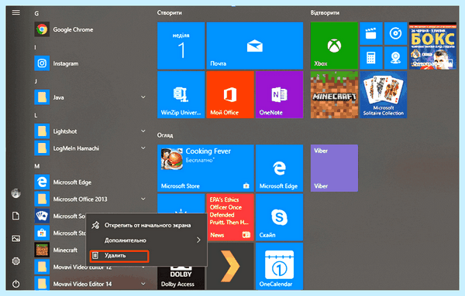Viewport: 465px width, 296px height.
Task: Launch the Мой Office tile
Action: [x=230, y=94]
